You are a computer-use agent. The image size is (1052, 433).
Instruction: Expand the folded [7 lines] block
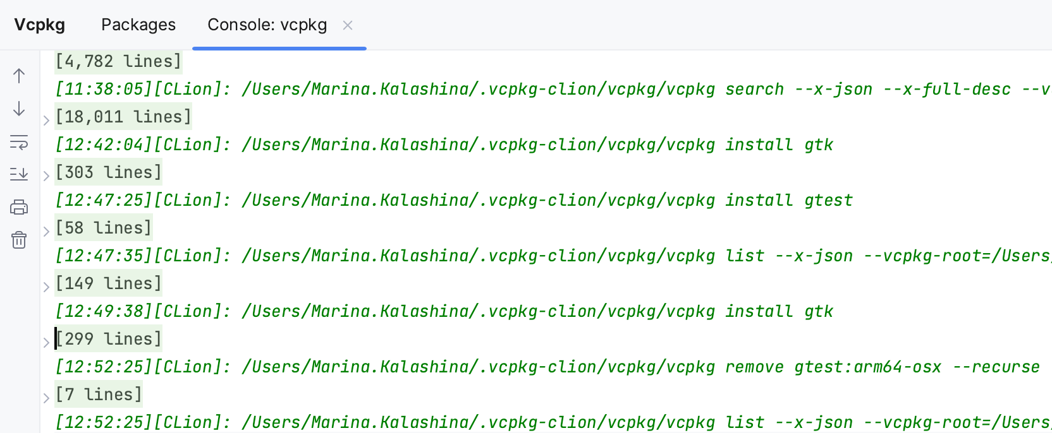[x=46, y=398]
